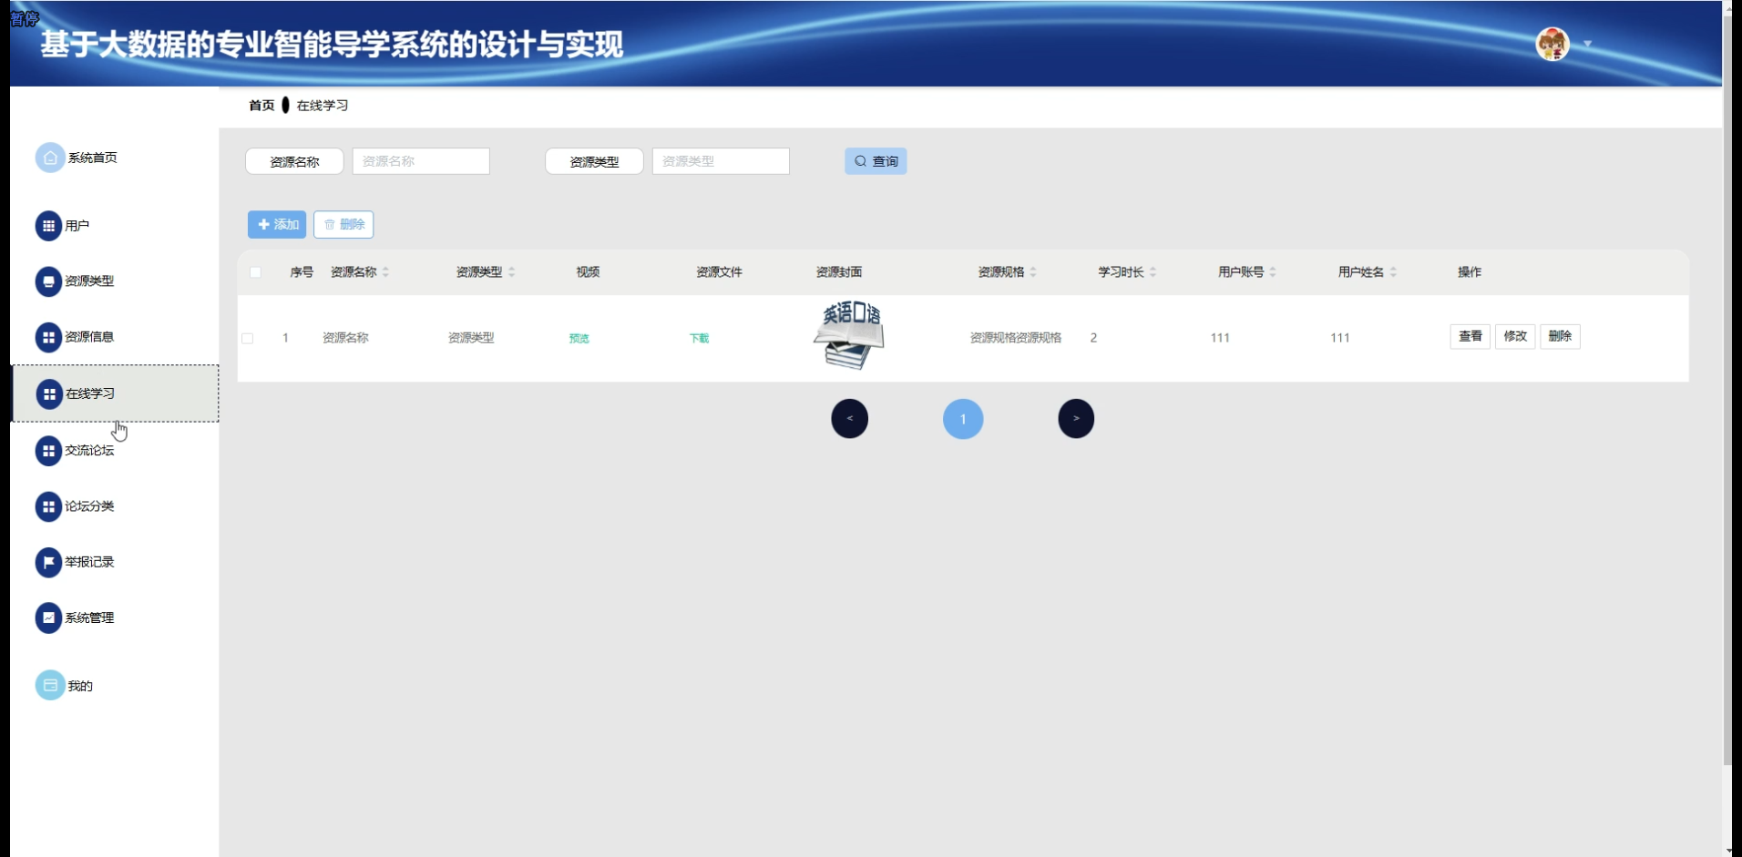Toggle ascending sort on 学习时长 column
This screenshot has height=857, width=1742.
(1154, 270)
